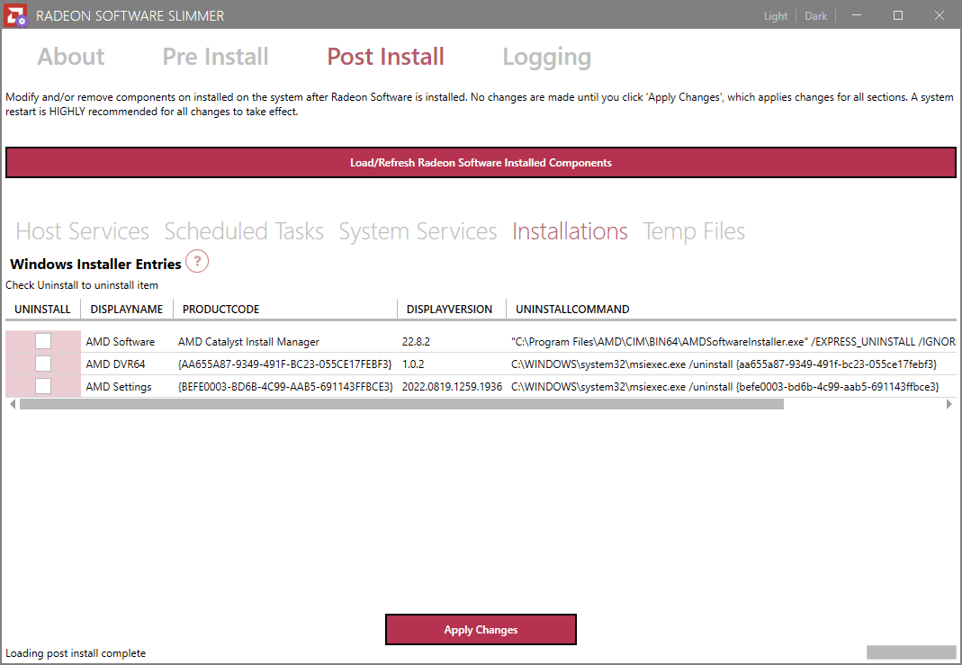Maximize the Radeon Software Slimmer window
This screenshot has height=665, width=962.
click(x=898, y=15)
